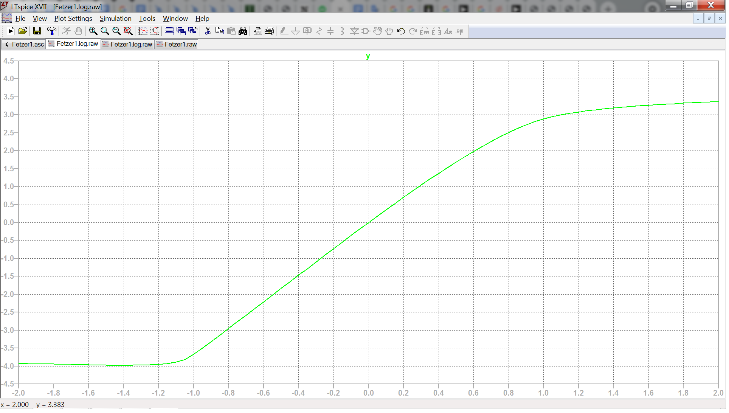This screenshot has height=413, width=729.
Task: Click the Zoom In magnifier icon
Action: [x=93, y=31]
